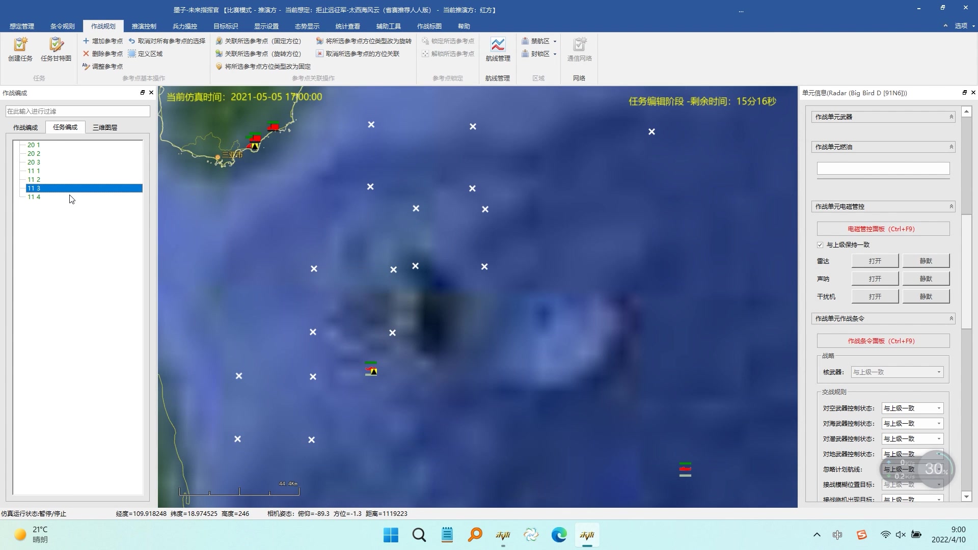This screenshot has width=978, height=550.
Task: Click 增加参考点 add reference point
Action: point(103,41)
